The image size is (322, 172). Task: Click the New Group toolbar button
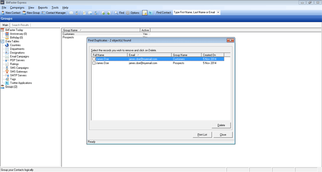(x=31, y=13)
